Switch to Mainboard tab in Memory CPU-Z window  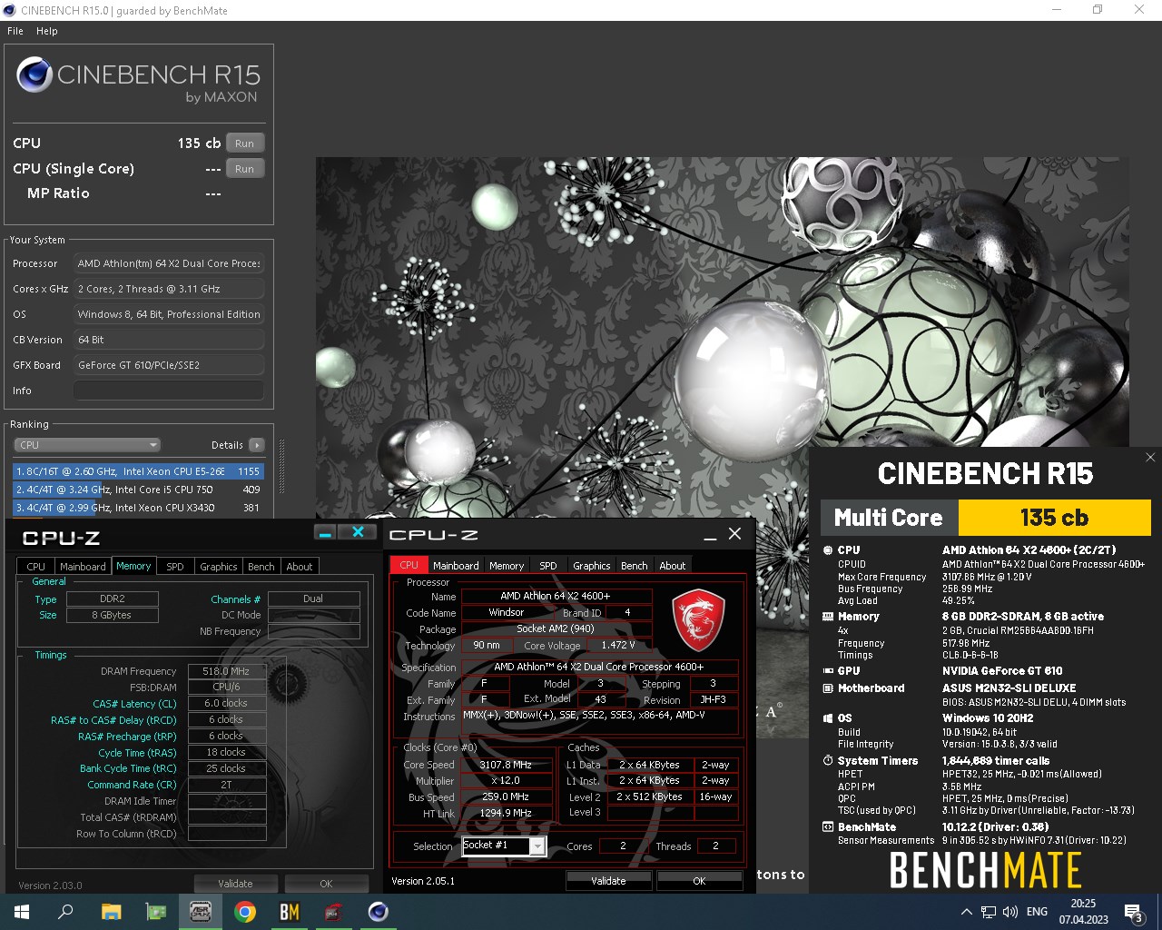[83, 567]
